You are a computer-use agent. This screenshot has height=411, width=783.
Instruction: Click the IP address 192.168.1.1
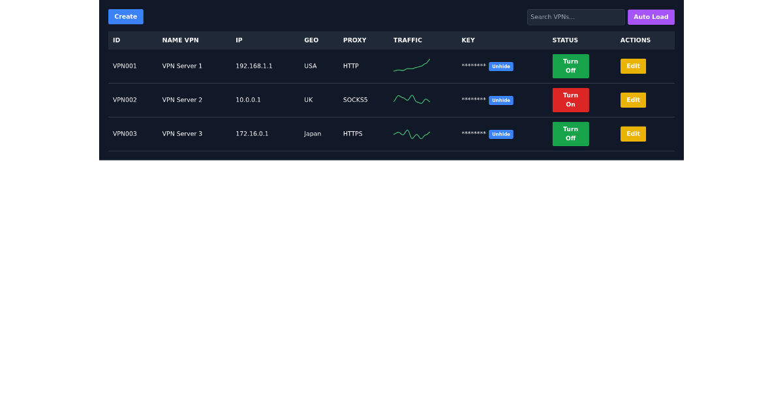click(x=254, y=67)
